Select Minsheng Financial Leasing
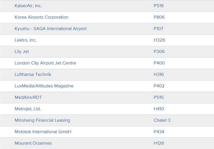This screenshot has height=149, width=214. pos(42,120)
